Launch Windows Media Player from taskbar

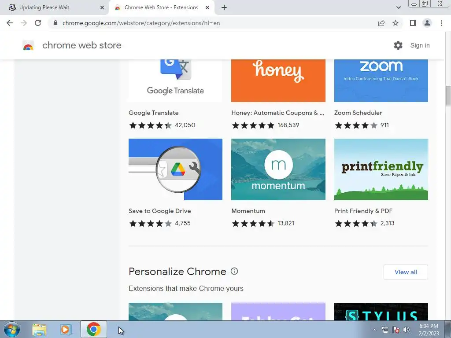click(x=66, y=329)
